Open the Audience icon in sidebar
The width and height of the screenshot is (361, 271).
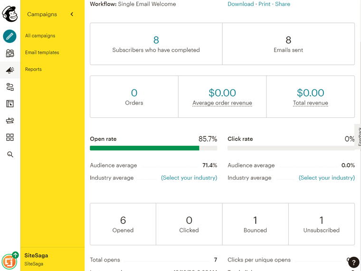click(10, 53)
